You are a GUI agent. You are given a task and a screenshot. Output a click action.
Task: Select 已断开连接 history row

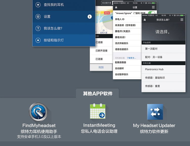101,51
